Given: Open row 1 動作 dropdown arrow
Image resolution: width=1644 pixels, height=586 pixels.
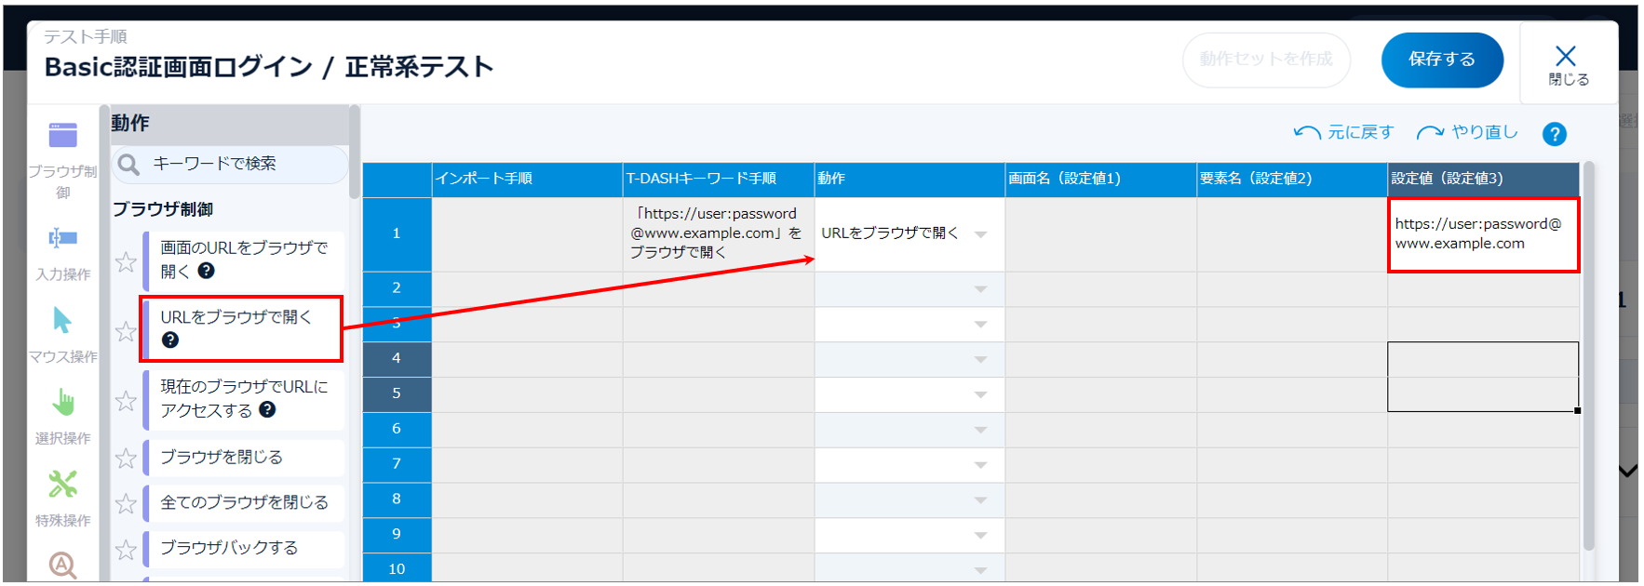Looking at the screenshot, I should click(x=980, y=234).
